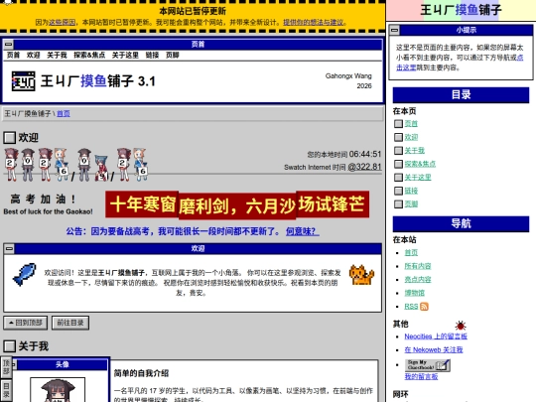Open the Neocities 上的留言板 link

click(436, 336)
